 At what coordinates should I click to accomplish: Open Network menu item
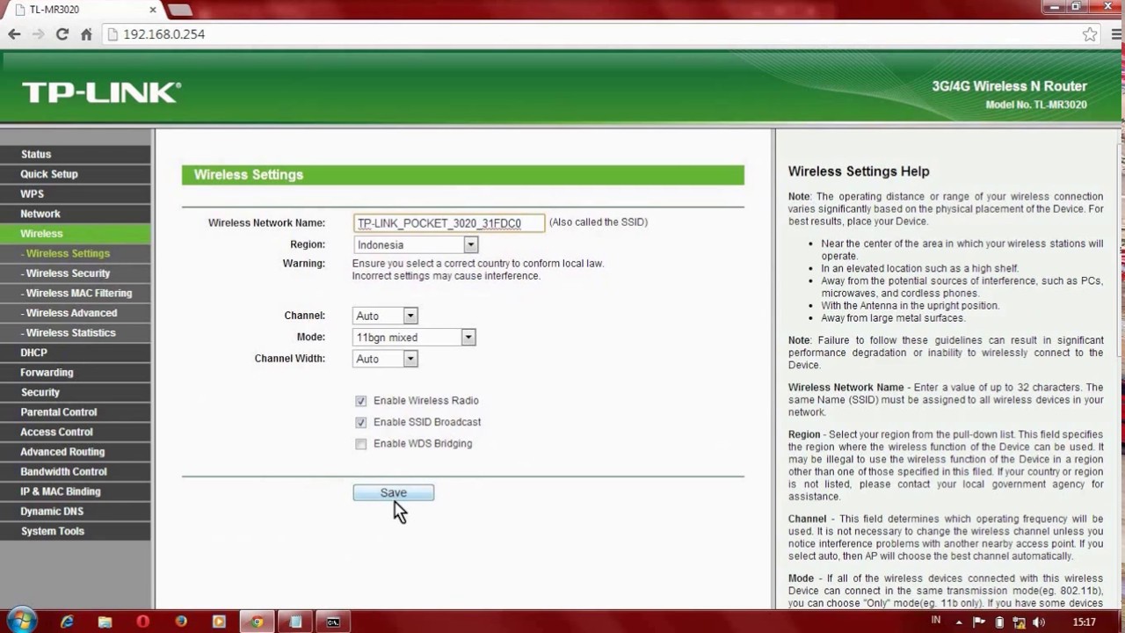coord(76,214)
